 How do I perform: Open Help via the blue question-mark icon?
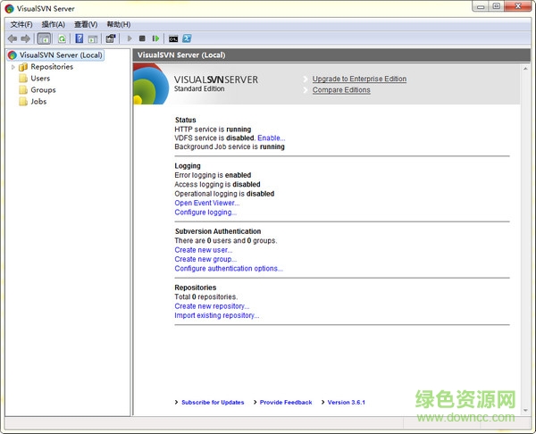point(79,38)
